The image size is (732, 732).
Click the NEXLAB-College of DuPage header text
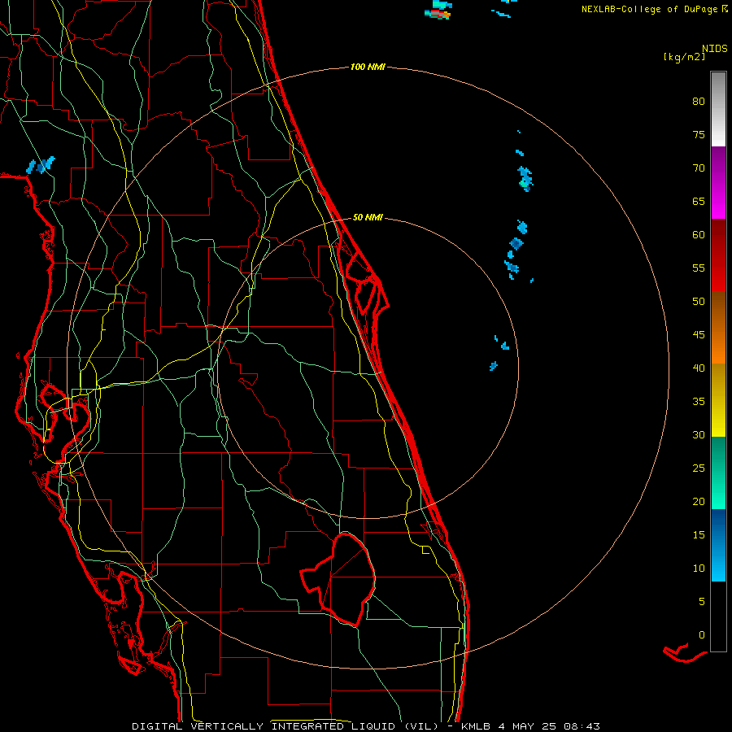coord(649,9)
